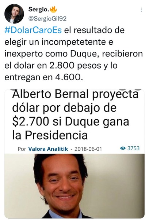
Task: Select the 2018-06-01 publication date
Action: [88, 149]
